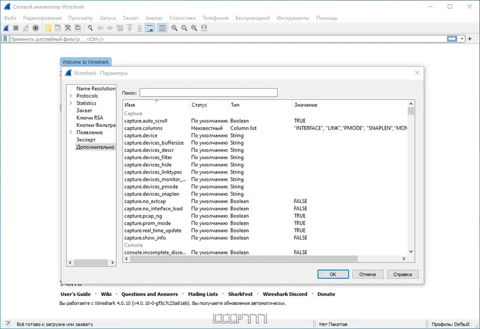Open the User's Guide link
The height and width of the screenshot is (329, 480).
coord(76,294)
